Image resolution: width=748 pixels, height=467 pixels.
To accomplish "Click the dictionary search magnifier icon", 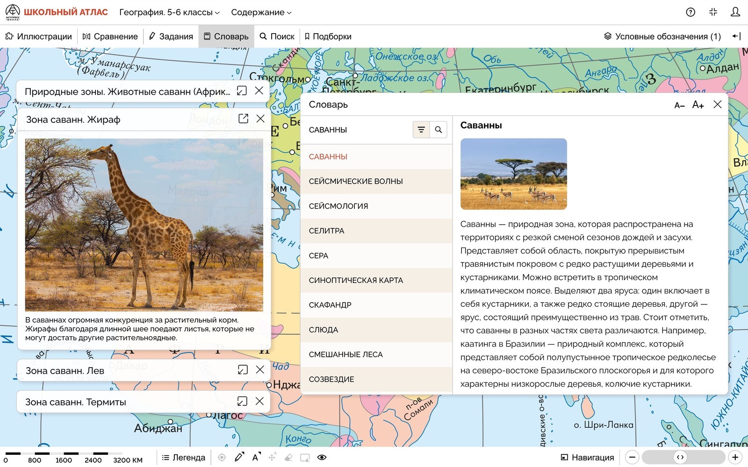I will pos(439,130).
